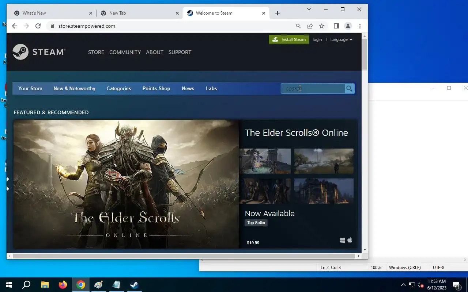Select the top-right Elder Scrolls screenshot thumbnail
Image resolution: width=468 pixels, height=292 pixels.
pyautogui.click(x=324, y=161)
